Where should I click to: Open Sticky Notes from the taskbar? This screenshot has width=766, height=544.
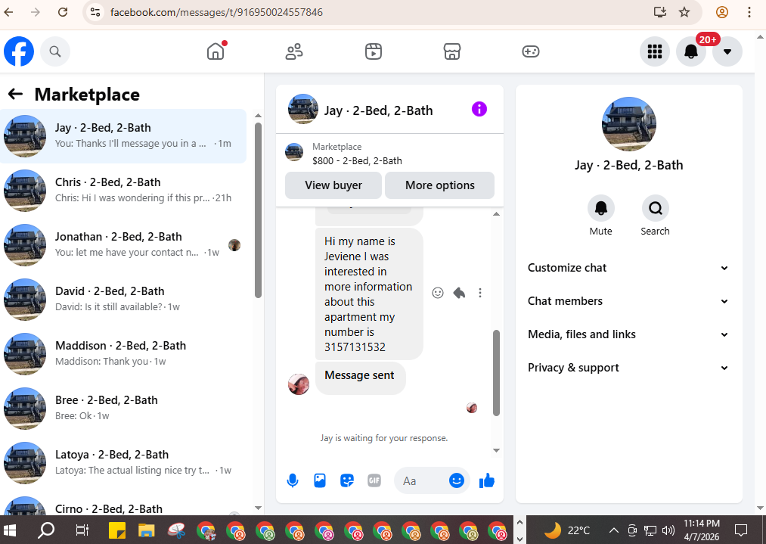pos(116,530)
